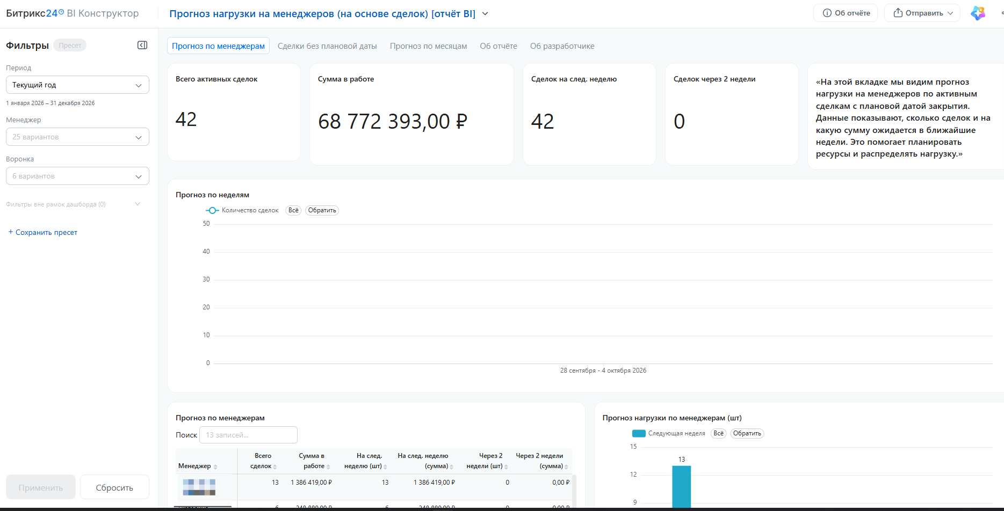Sort by Всего сделок column arrows

(275, 466)
